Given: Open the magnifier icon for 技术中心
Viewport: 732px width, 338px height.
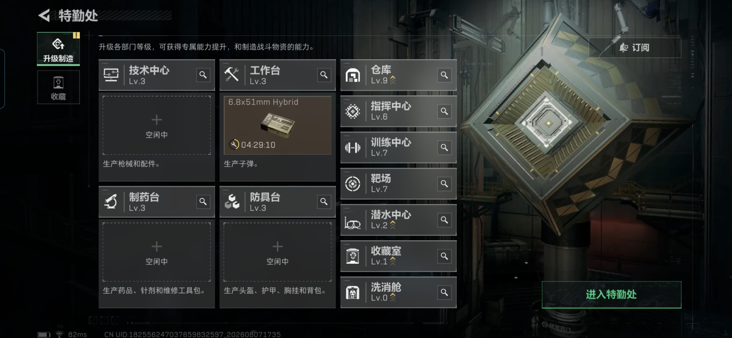Looking at the screenshot, I should tap(203, 75).
